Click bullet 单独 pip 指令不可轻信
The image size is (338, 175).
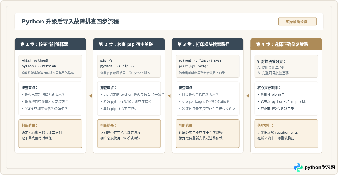[x=119, y=109]
